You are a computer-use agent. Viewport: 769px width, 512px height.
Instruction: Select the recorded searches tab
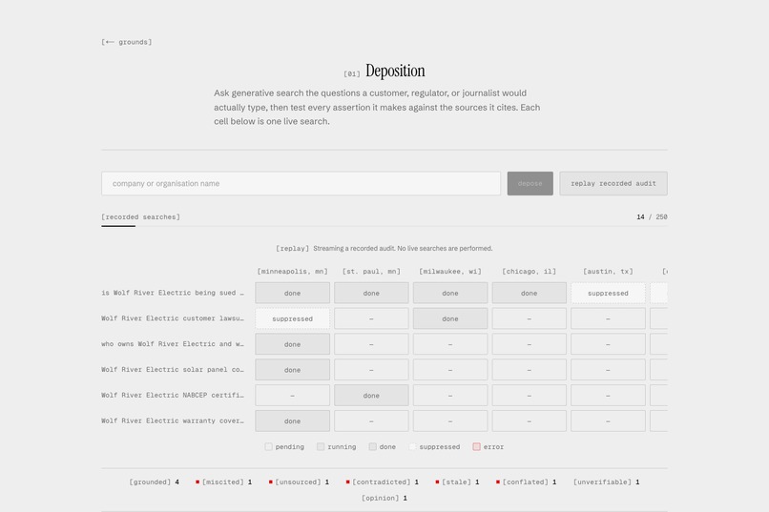[141, 217]
